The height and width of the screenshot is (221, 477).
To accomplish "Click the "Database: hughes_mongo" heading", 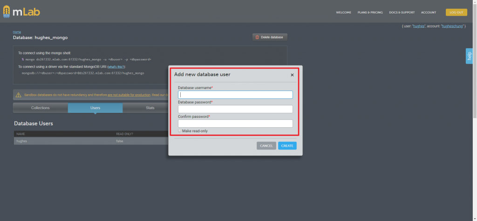I will coord(40,38).
